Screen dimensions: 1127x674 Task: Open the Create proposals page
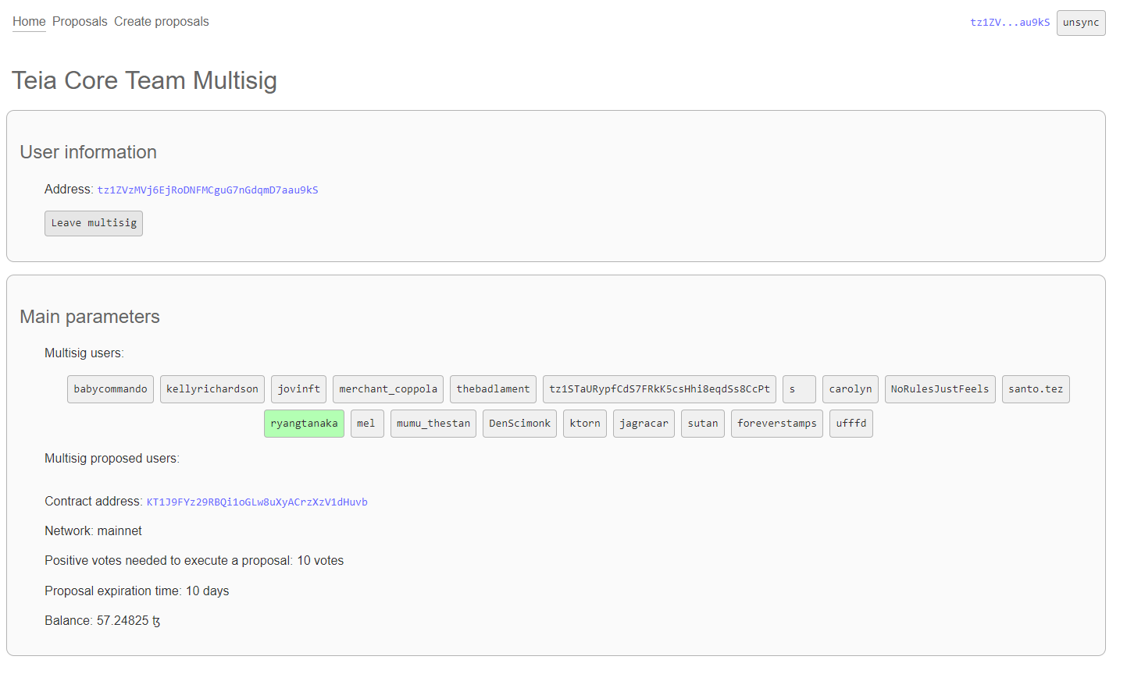tap(162, 22)
